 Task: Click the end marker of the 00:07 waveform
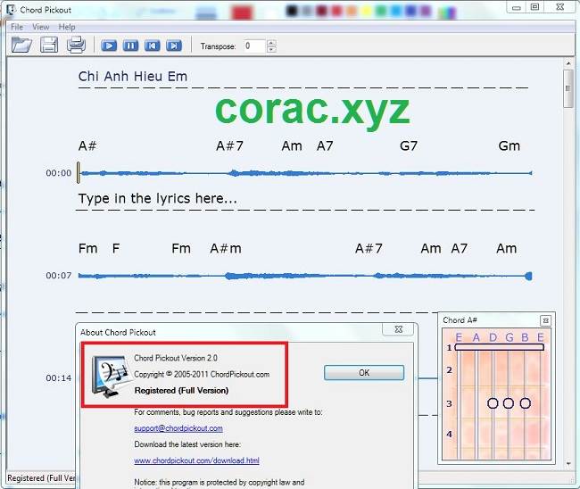pyautogui.click(x=529, y=276)
